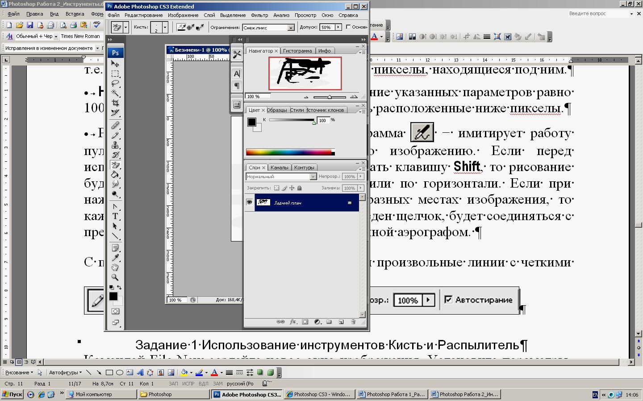Image resolution: width=643 pixels, height=401 pixels.
Task: Open the Вставка menu in Word
Action: 75,14
